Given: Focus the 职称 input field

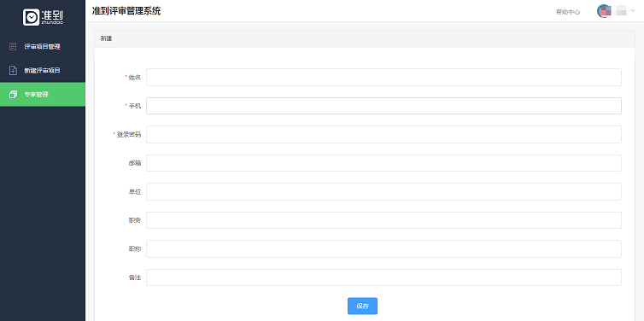Looking at the screenshot, I should click(383, 248).
